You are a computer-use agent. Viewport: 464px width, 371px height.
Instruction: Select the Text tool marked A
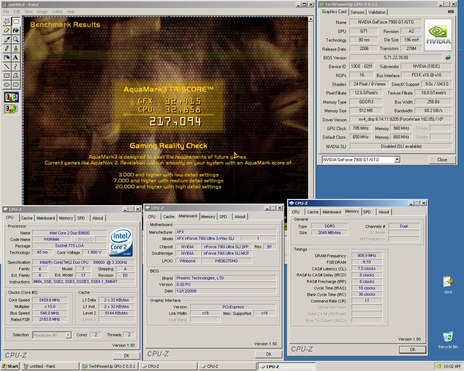click(16, 57)
